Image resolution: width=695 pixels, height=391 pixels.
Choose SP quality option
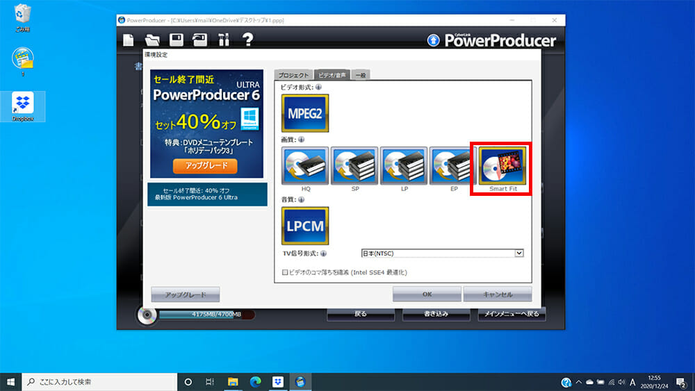click(x=354, y=165)
